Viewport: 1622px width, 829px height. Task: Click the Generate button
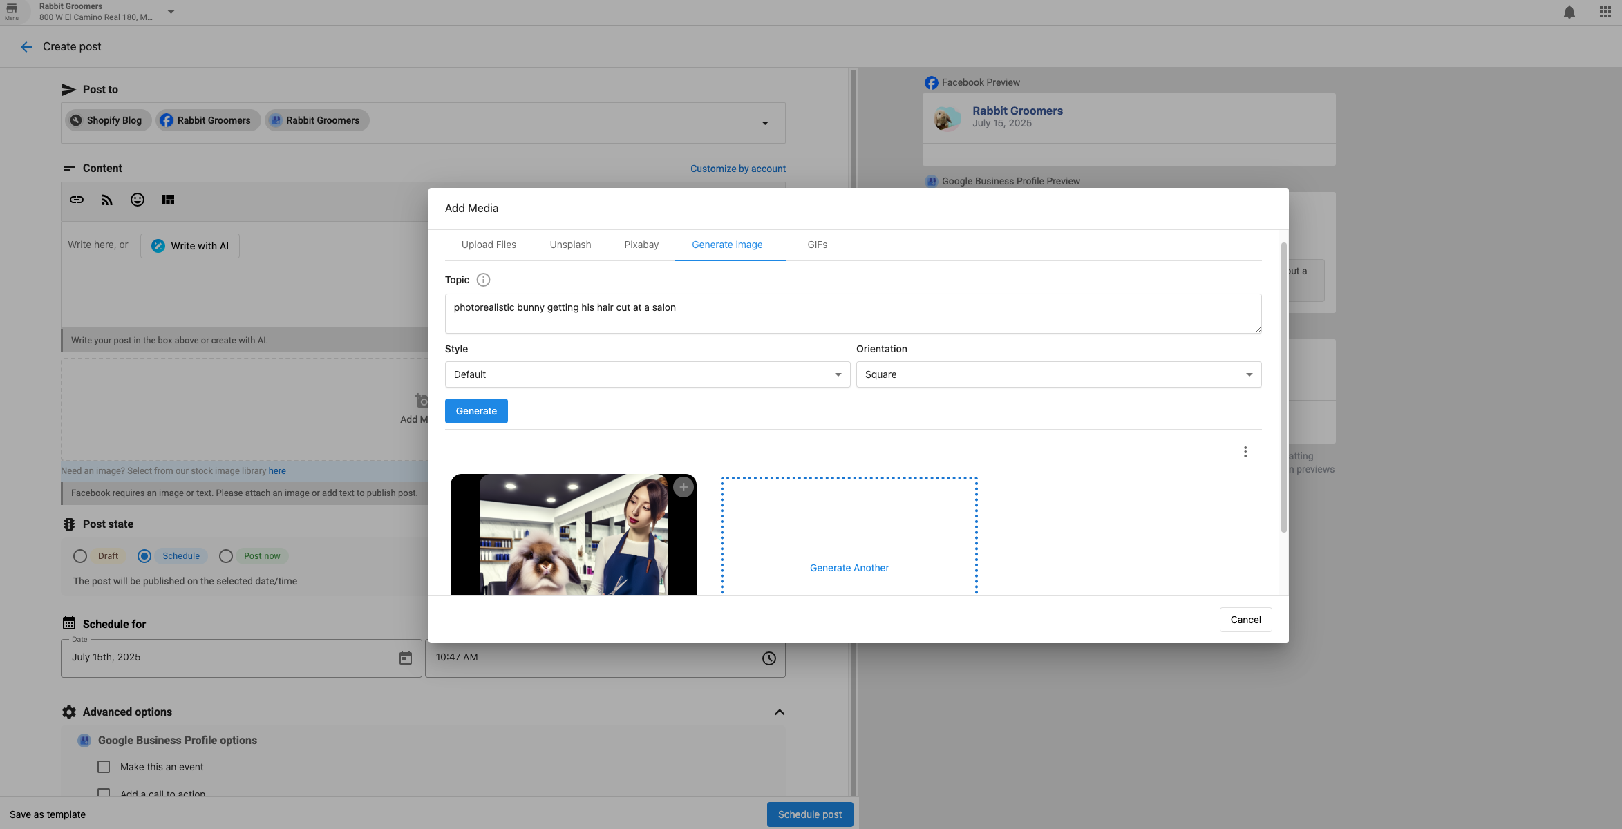[x=476, y=410]
